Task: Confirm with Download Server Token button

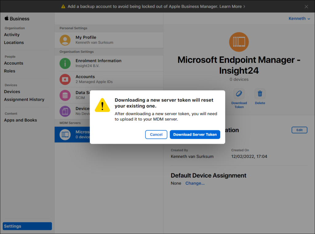Action: [x=195, y=135]
